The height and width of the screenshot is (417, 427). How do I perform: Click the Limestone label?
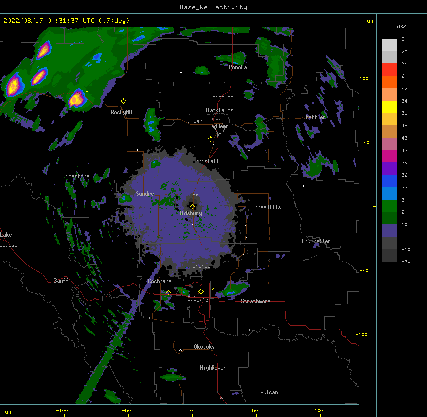[76, 176]
